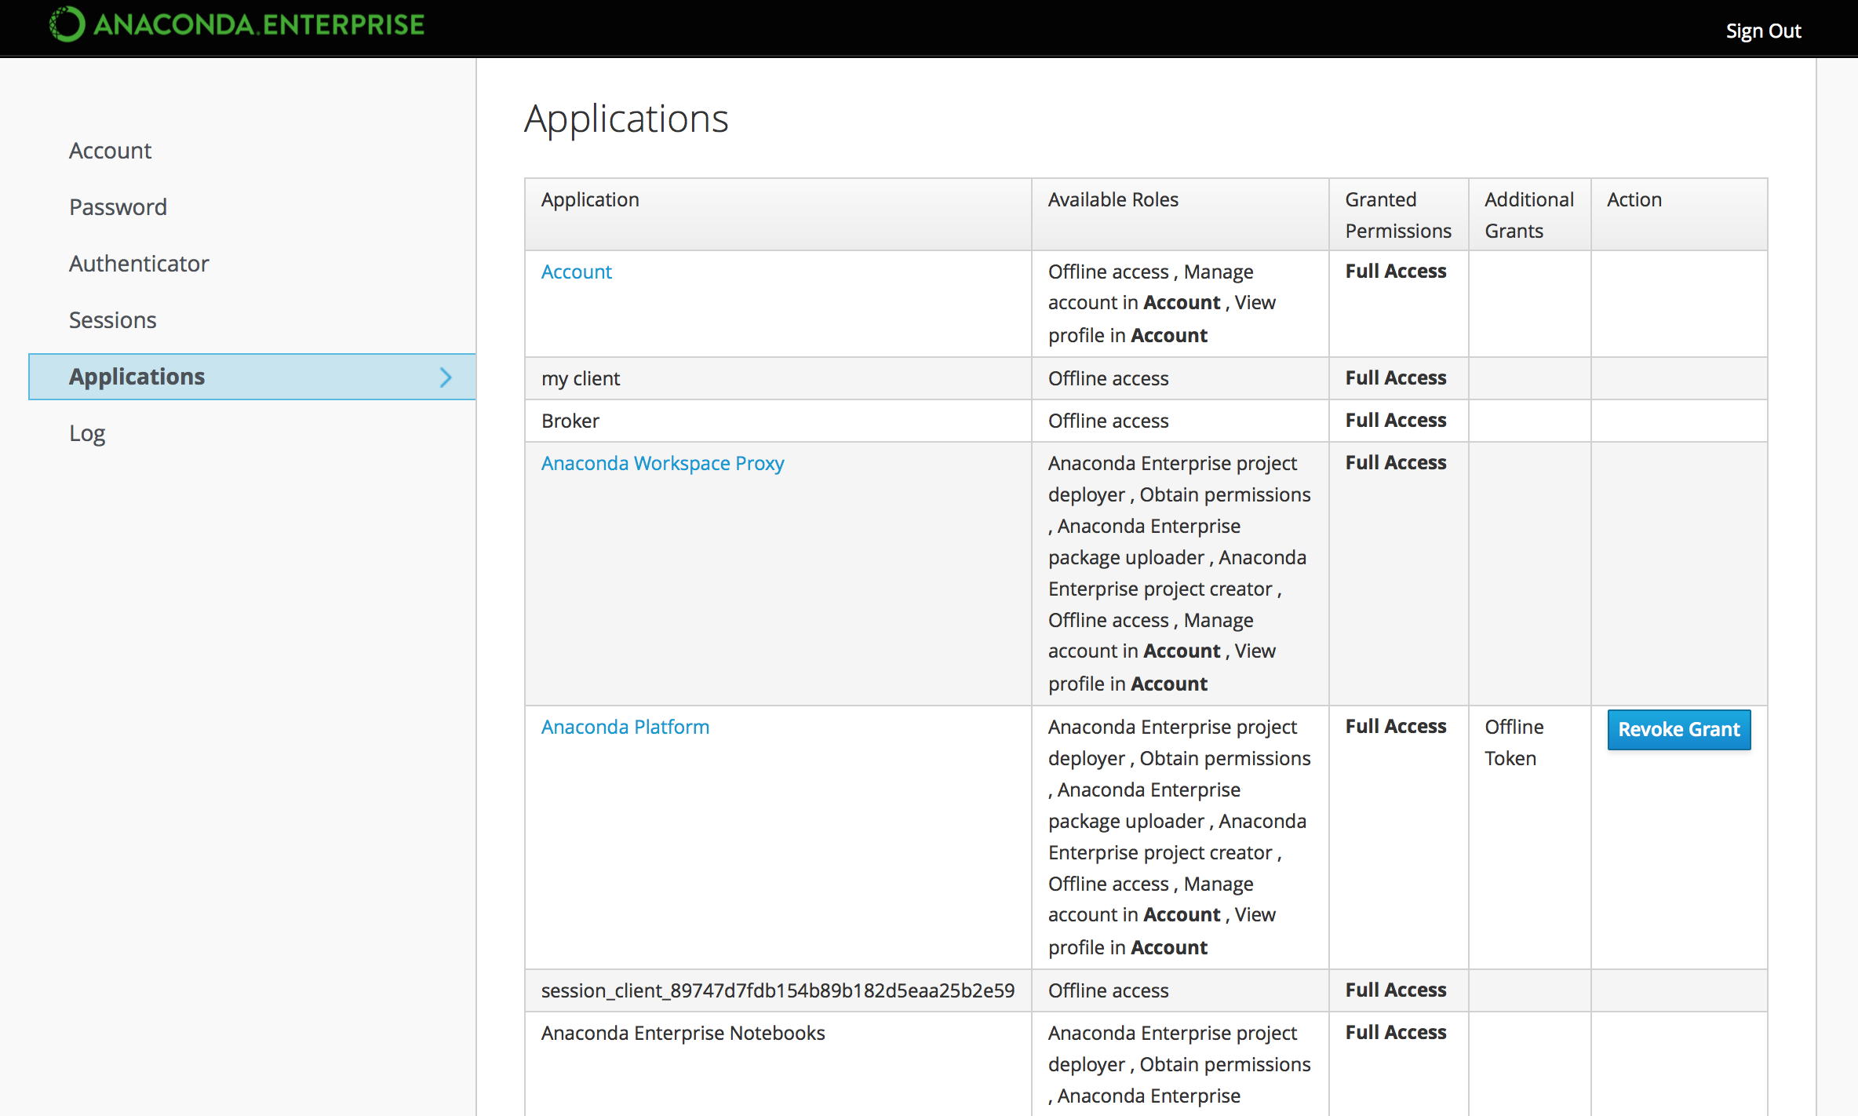Viewport: 1858px width, 1116px height.
Task: Click the Anaconda Enterprise logo icon
Action: click(67, 24)
